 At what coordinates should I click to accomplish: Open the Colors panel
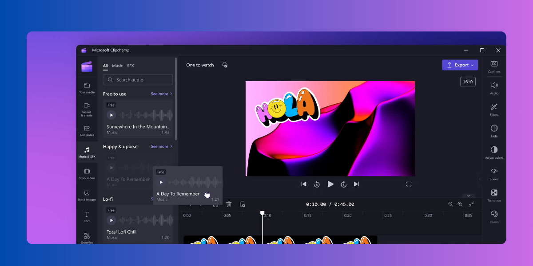click(494, 216)
